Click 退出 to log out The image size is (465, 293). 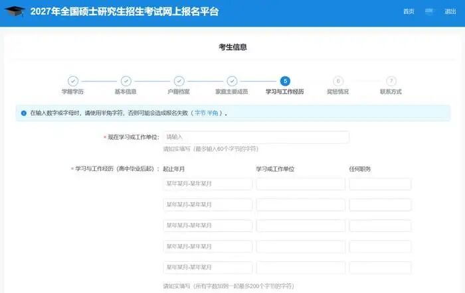(450, 11)
